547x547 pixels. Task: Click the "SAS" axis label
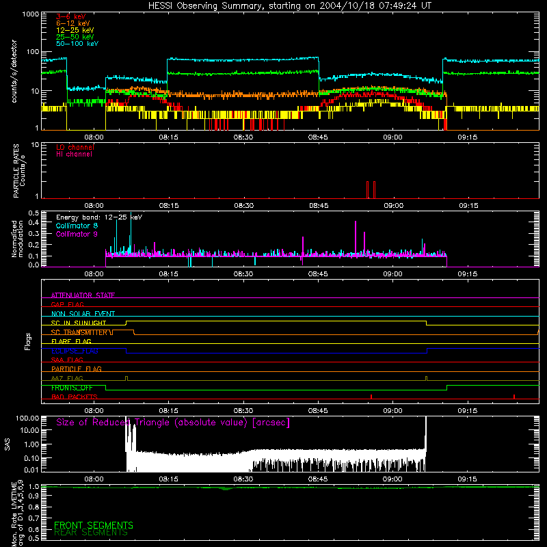[x=7, y=444]
